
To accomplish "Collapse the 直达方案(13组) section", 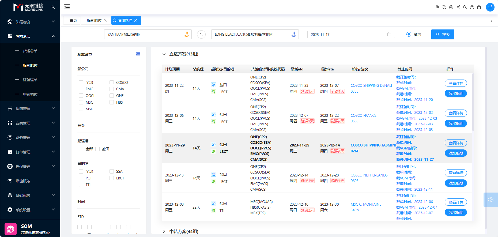I will coord(164,54).
